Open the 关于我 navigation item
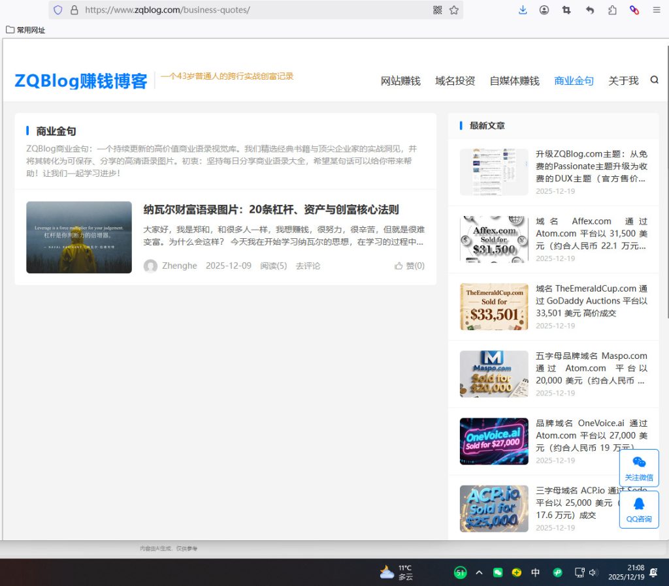The width and height of the screenshot is (669, 586). tap(623, 80)
